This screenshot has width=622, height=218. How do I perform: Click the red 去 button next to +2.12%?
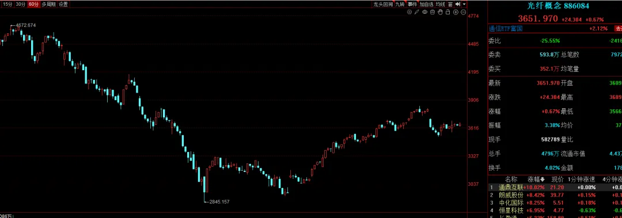click(618, 29)
